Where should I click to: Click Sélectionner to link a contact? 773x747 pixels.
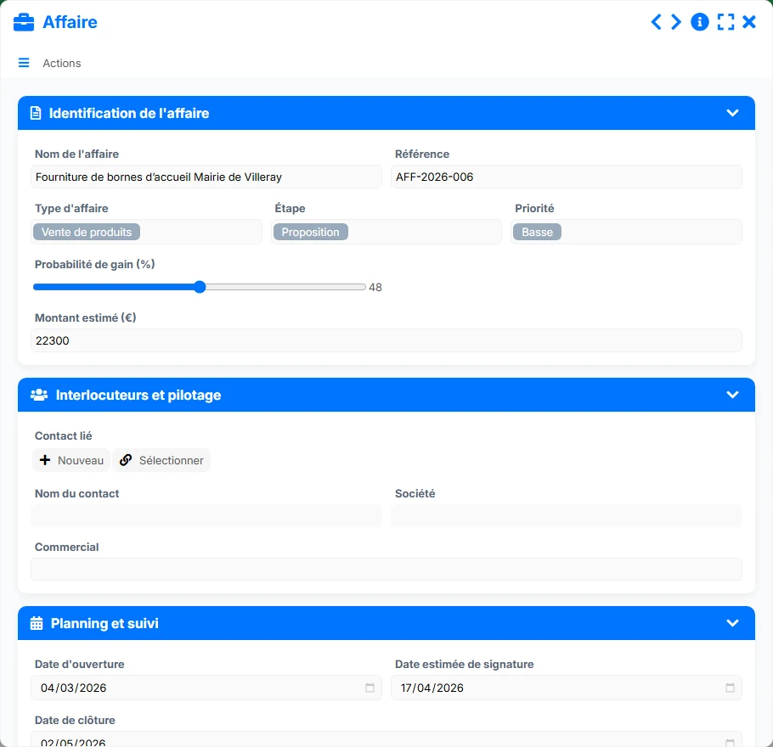[x=161, y=460]
